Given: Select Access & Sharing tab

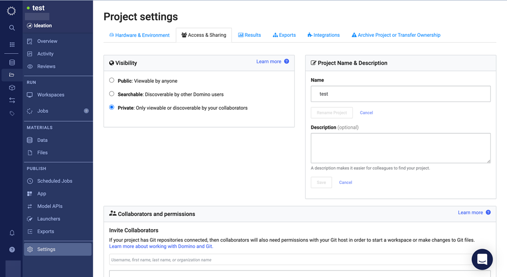Looking at the screenshot, I should [204, 35].
